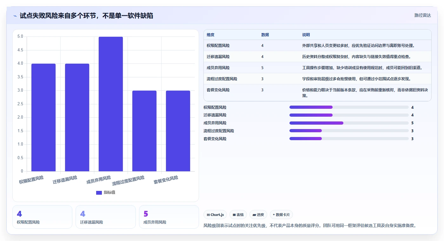444x241 pixels.
Task: Click the chart bar for 迁移遗漏风险
Action: click(77, 118)
